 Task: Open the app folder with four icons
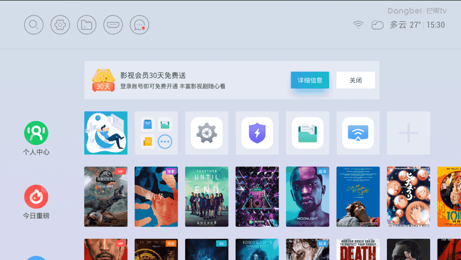click(156, 133)
